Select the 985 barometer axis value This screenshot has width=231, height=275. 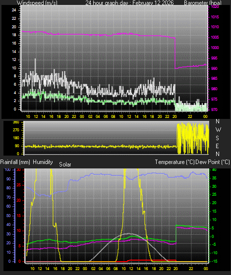[214, 78]
